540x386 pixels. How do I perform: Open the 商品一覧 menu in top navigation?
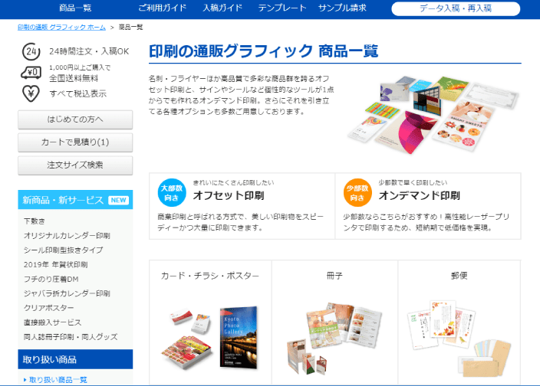click(74, 8)
